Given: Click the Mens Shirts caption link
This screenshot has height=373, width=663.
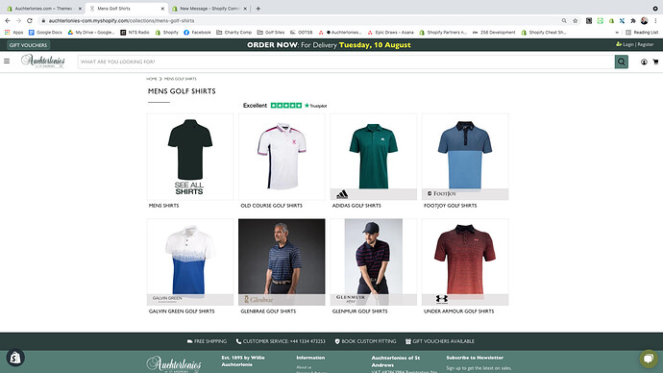Looking at the screenshot, I should click(163, 206).
